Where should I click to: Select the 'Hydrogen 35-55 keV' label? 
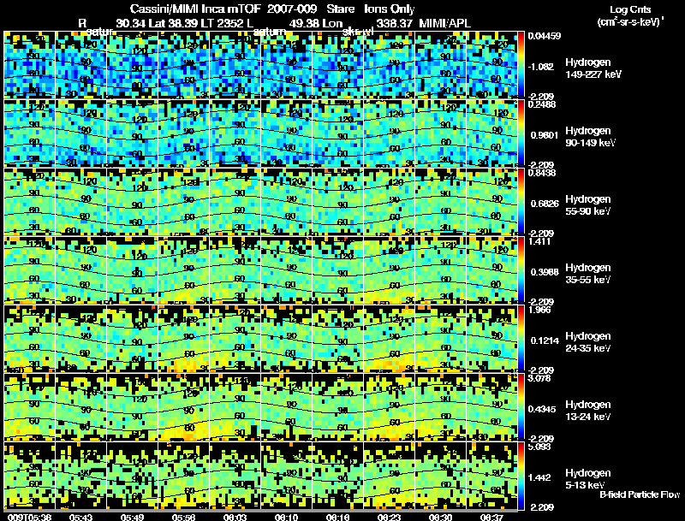[x=588, y=274]
